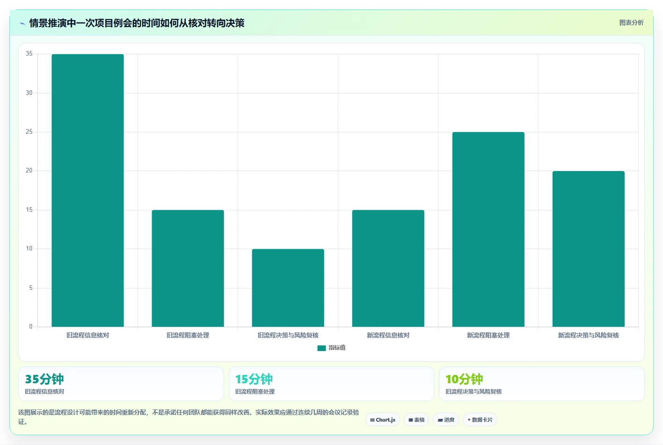Screen dimensions: 663x445
Task: Click the x-axis label 新流程信息核对
Action: coord(388,335)
